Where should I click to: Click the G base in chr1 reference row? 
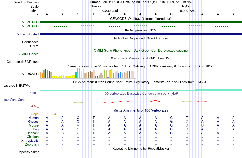click(171, 14)
